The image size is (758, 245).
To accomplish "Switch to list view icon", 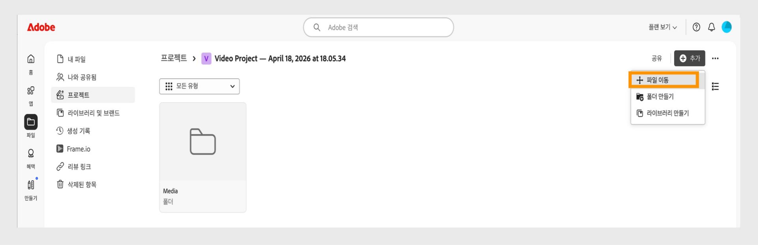I will [x=715, y=86].
